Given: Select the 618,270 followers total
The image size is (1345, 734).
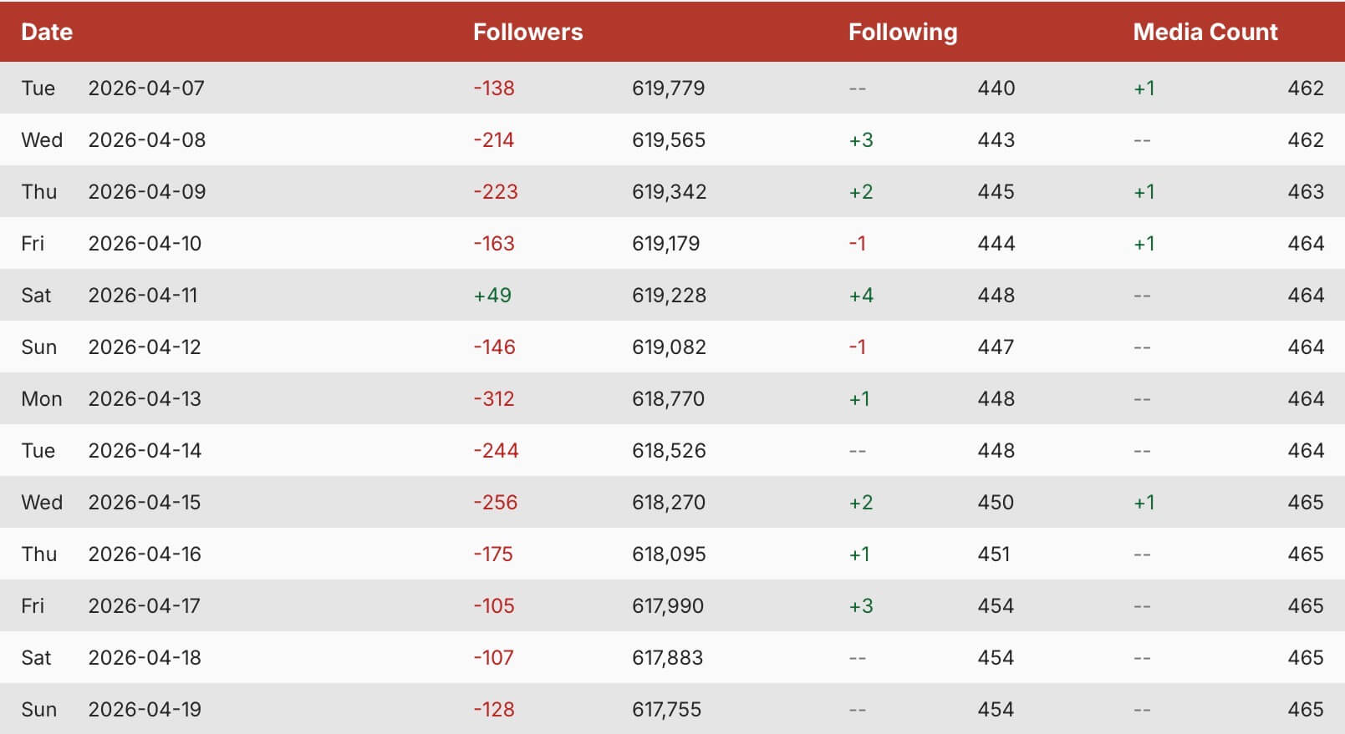Looking at the screenshot, I should (668, 502).
